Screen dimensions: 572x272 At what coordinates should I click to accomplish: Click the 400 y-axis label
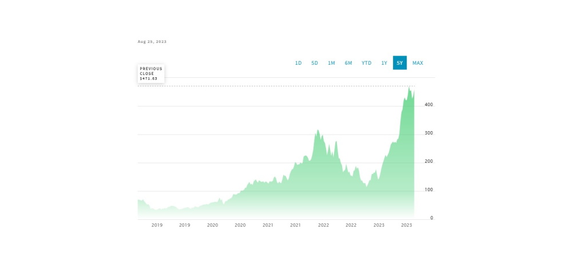point(428,105)
